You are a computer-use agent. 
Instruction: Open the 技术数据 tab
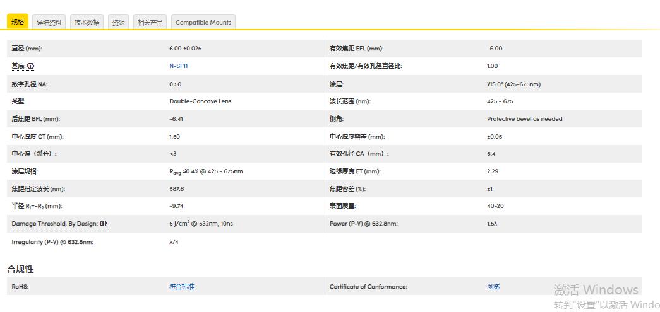pyautogui.click(x=87, y=23)
